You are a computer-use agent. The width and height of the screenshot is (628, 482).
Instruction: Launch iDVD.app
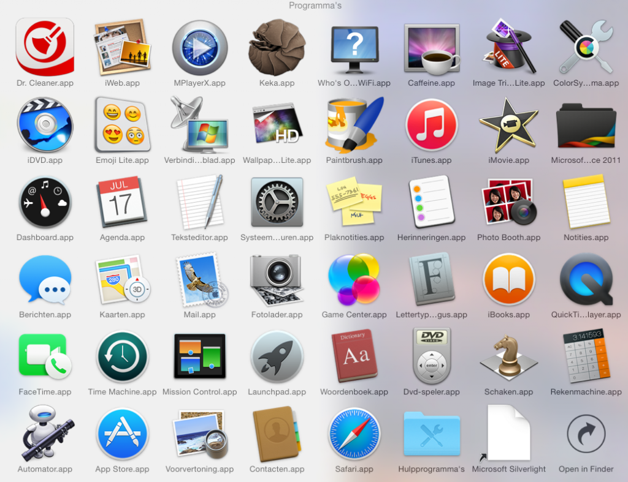point(45,124)
